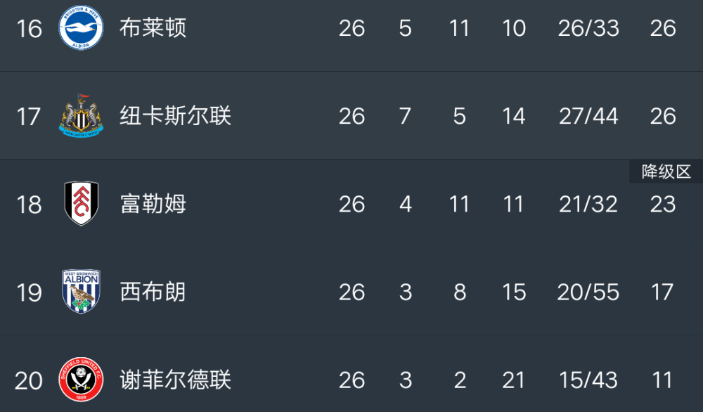Click goals figure 27/44 for Newcastle
The width and height of the screenshot is (703, 412).
point(588,116)
